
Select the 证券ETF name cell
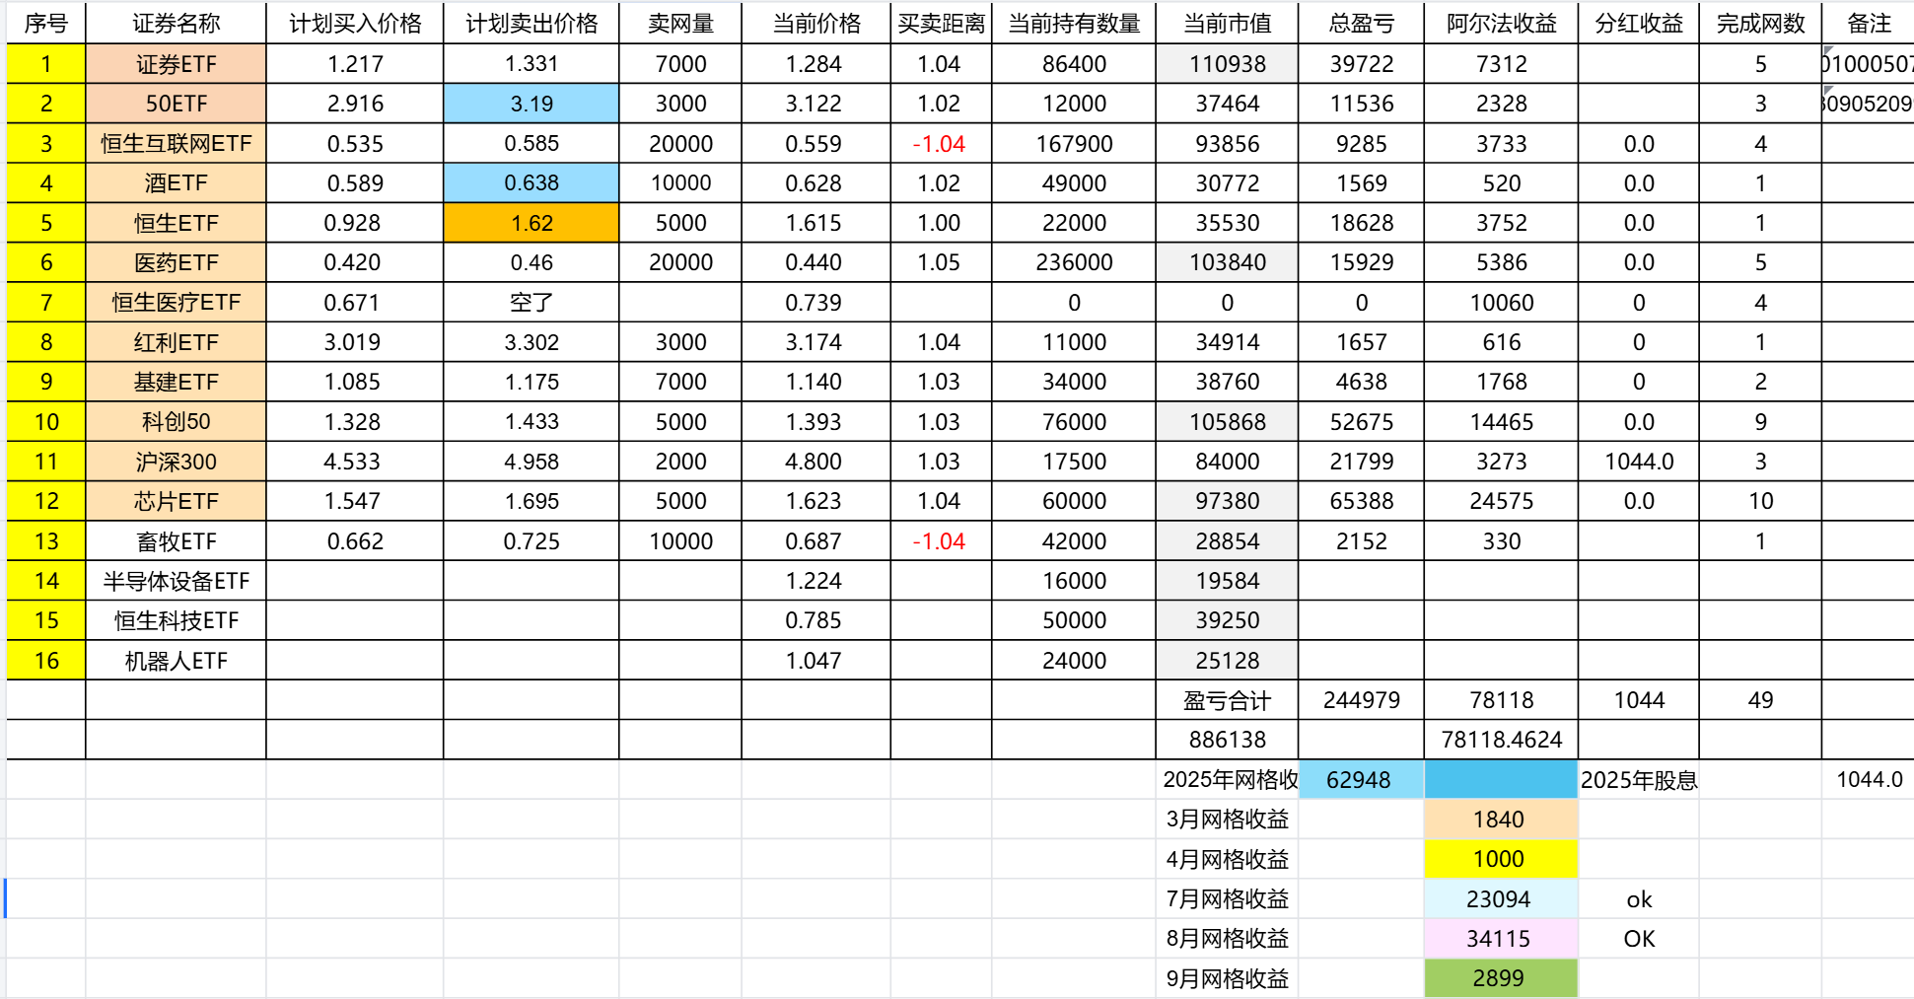[176, 64]
